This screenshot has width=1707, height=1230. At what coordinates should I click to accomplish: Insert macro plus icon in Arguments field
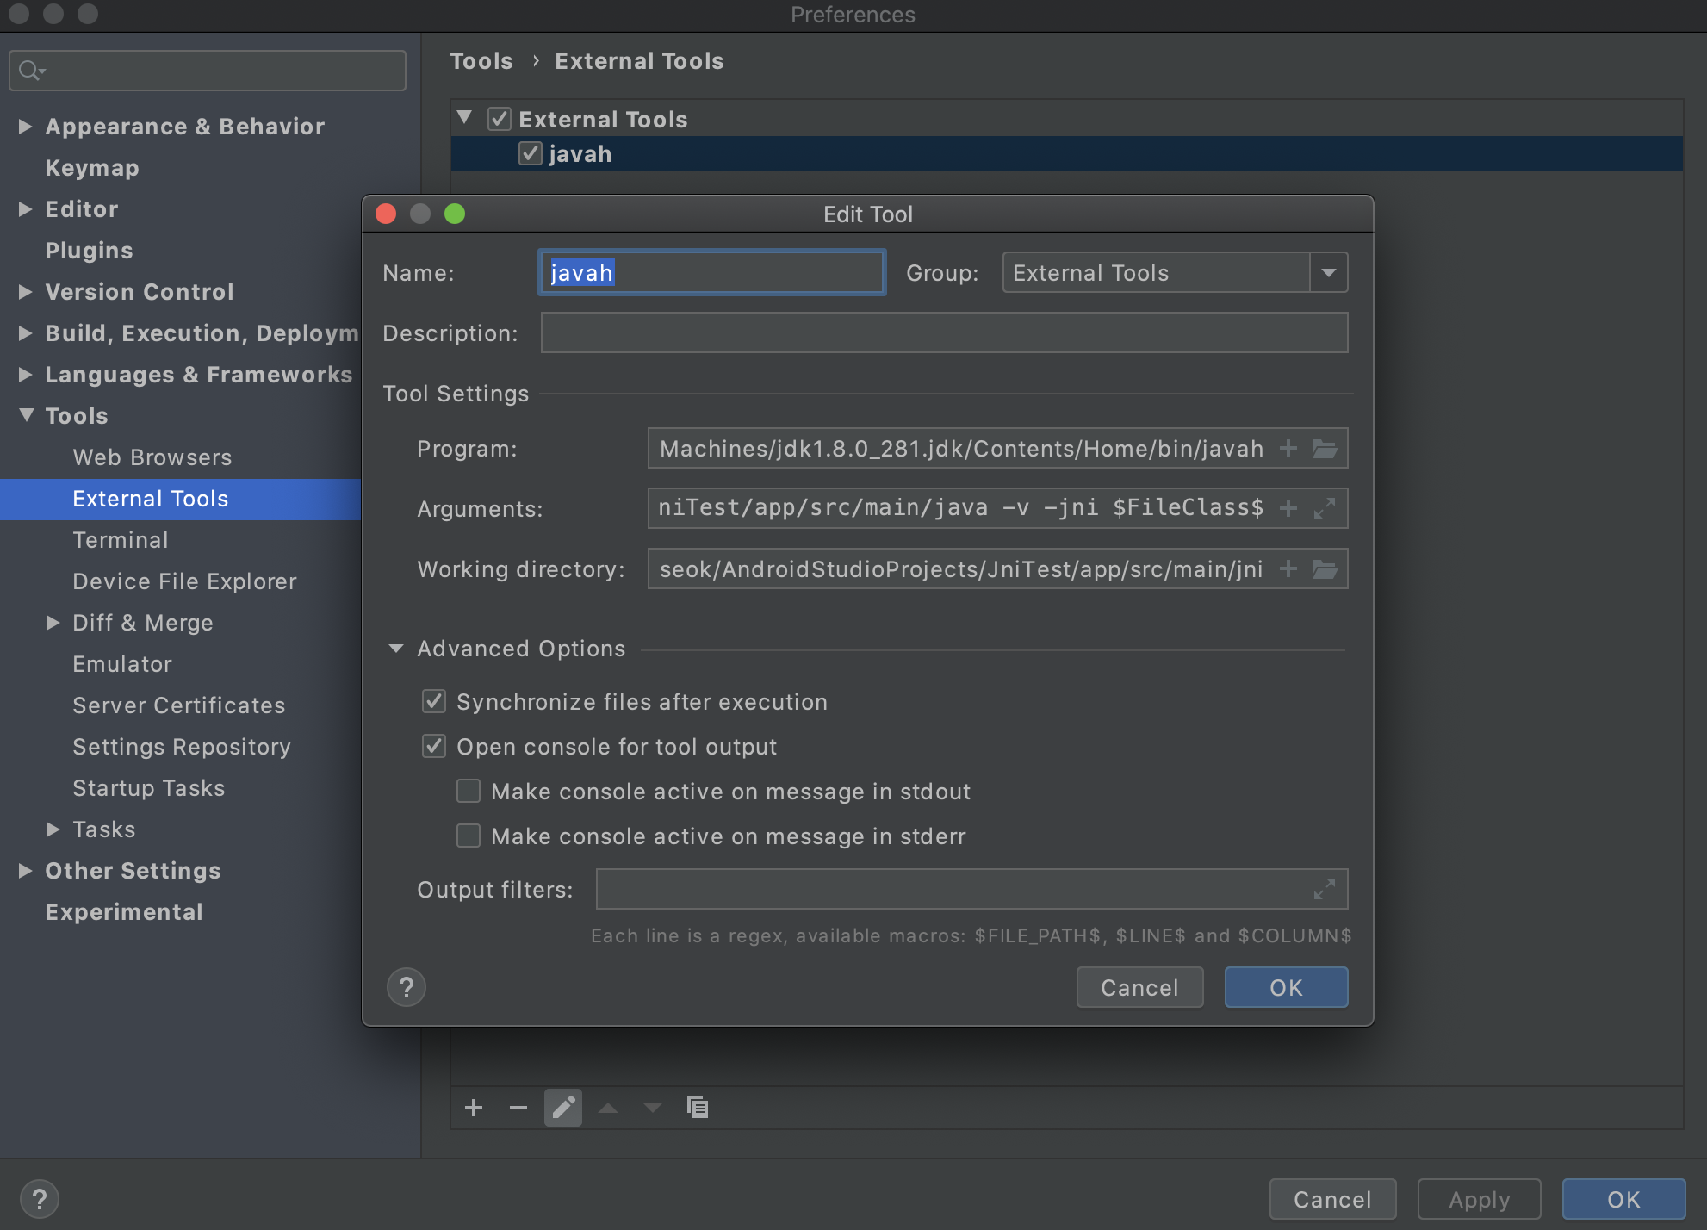1288,508
